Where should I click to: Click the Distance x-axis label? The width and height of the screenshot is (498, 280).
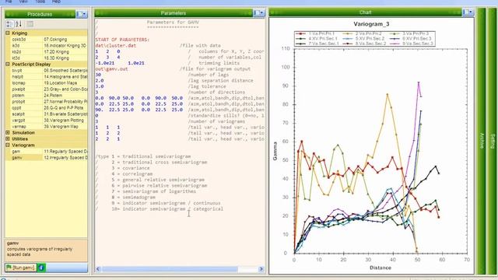[x=381, y=268]
